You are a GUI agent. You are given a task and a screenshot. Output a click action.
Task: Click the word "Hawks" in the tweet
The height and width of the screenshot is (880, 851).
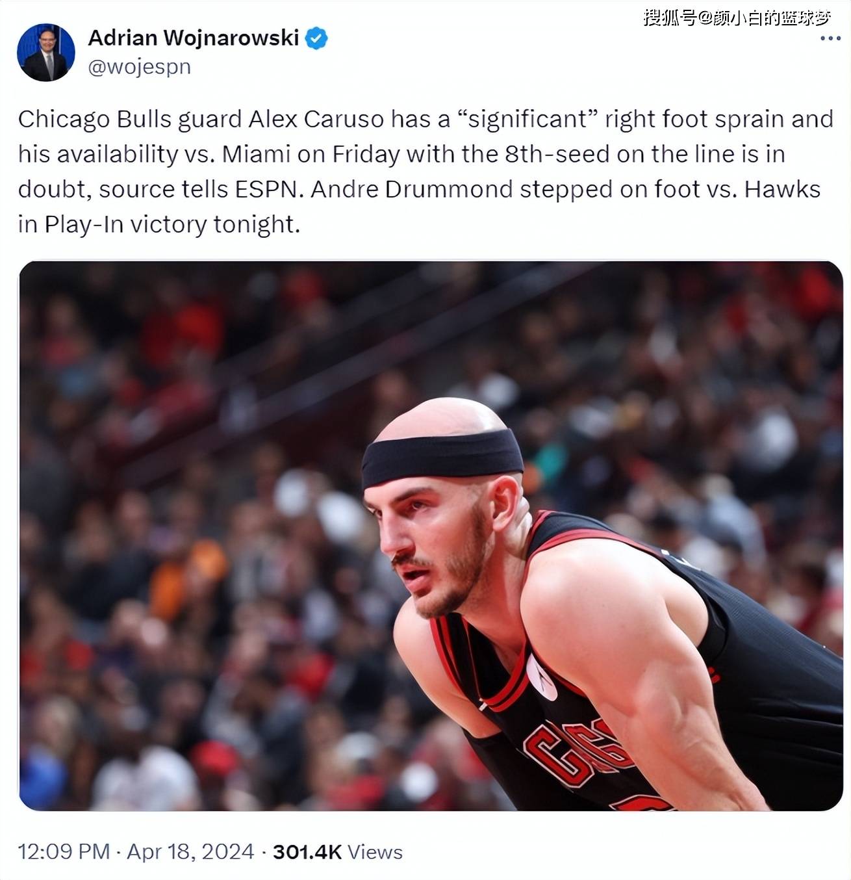pos(782,190)
